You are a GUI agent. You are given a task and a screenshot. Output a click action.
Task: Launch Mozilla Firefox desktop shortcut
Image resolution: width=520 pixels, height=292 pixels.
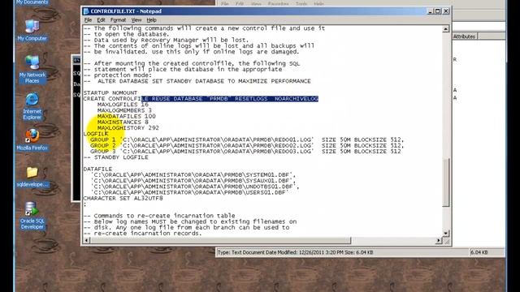pos(32,140)
